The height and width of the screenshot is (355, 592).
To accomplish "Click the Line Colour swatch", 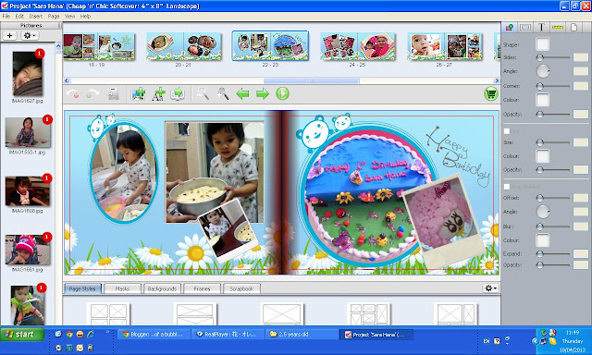I will click(543, 156).
